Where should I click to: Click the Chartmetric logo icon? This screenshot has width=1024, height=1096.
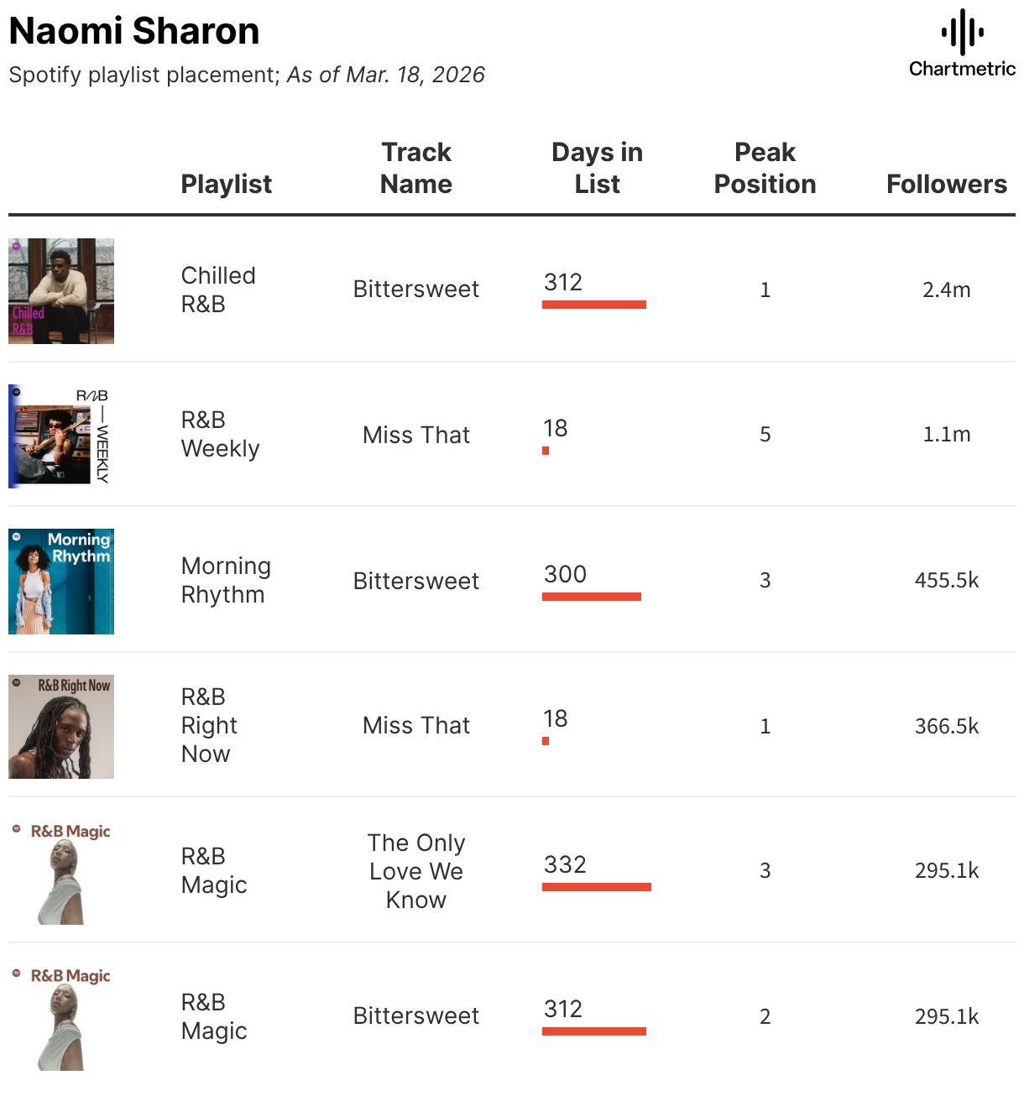point(962,32)
